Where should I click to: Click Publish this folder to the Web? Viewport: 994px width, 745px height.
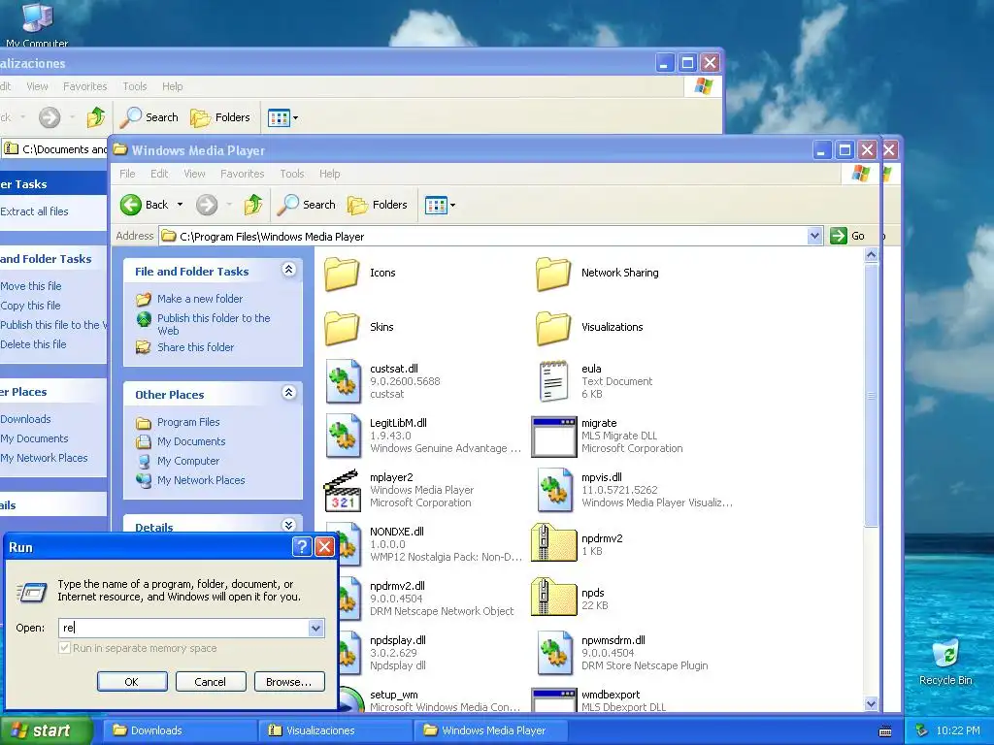[214, 324]
